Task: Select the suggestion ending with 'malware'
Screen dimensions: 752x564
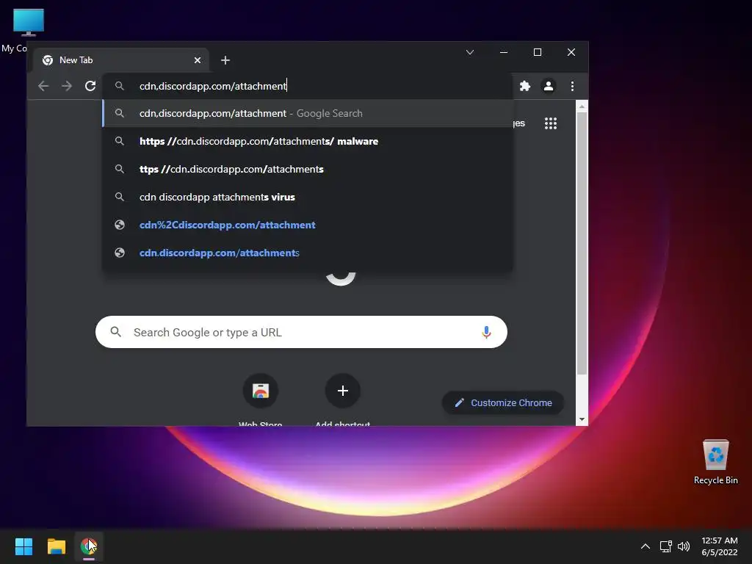Action: (x=308, y=141)
